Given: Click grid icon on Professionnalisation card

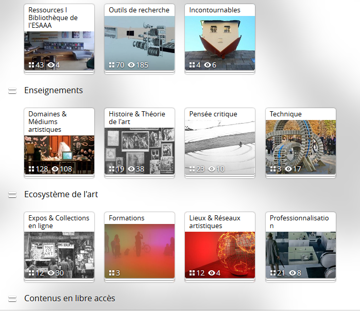Looking at the screenshot, I should [x=272, y=273].
